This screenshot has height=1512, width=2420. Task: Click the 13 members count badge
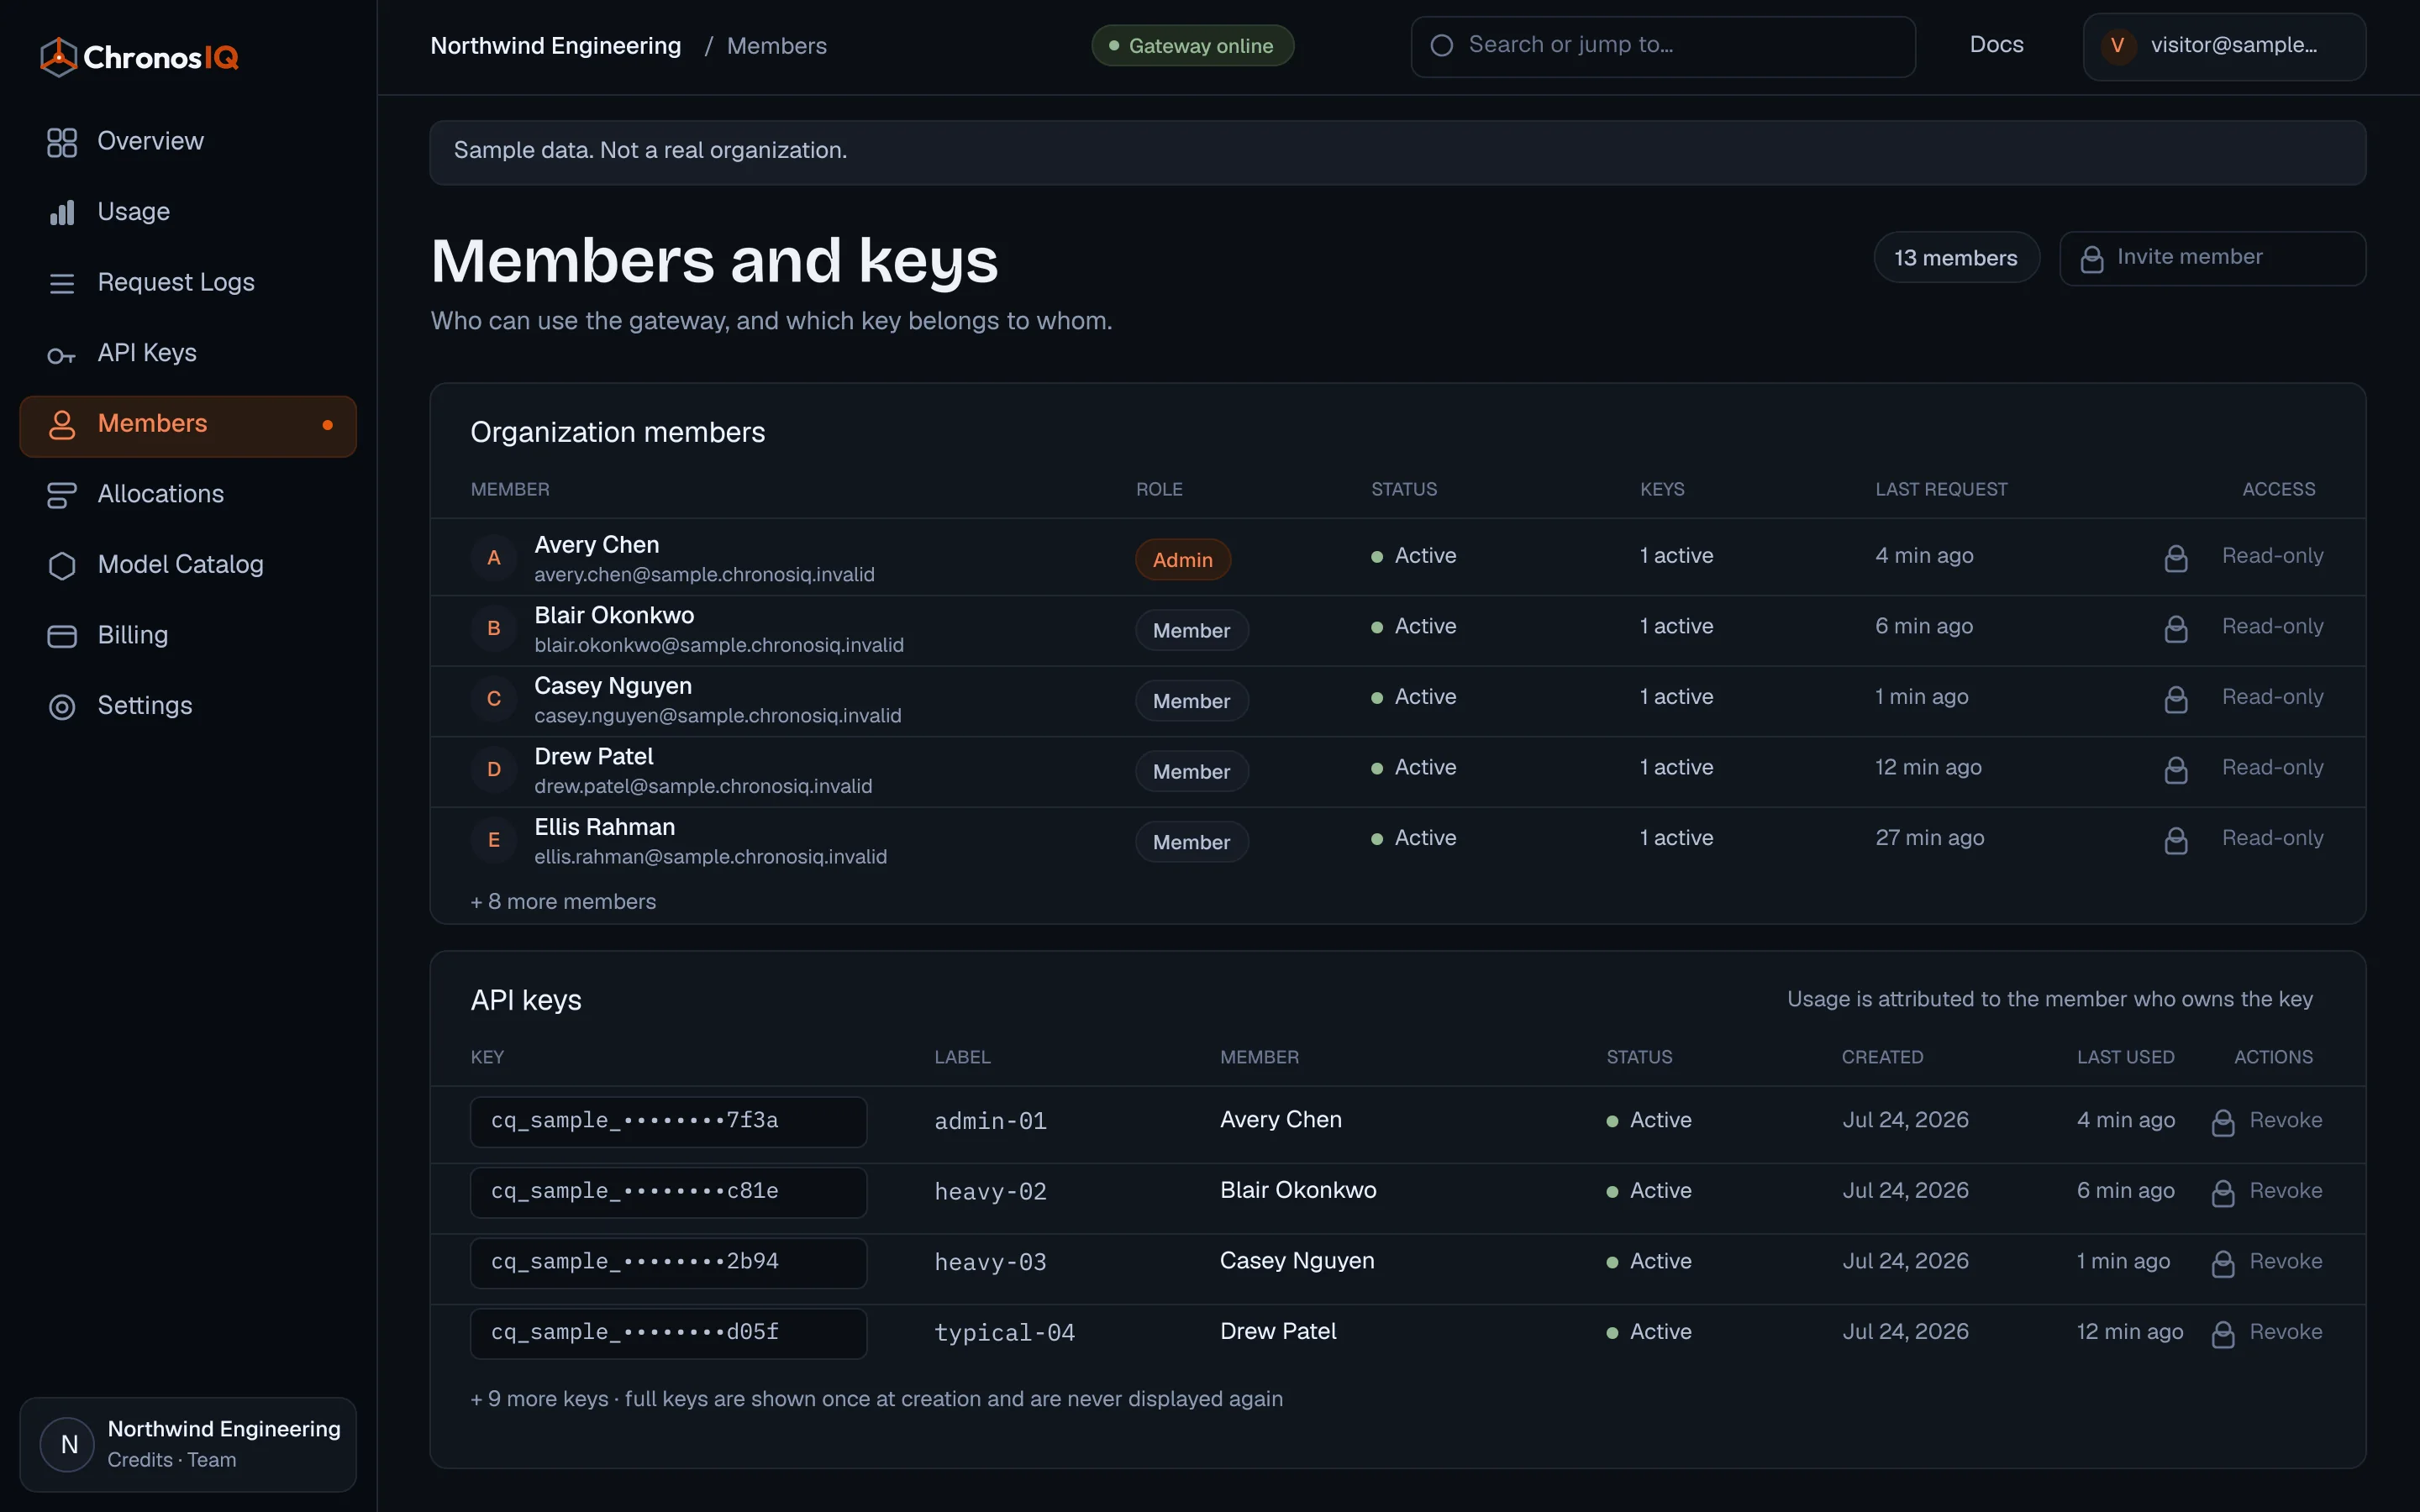click(1956, 258)
